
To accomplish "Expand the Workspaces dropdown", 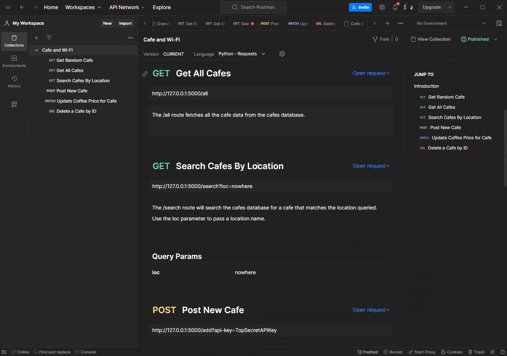I will click(x=83, y=7).
